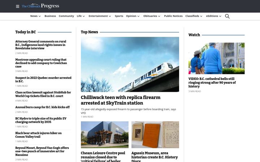This screenshot has width=260, height=162.
Task: Open the search magnifier icon
Action: click(x=227, y=16)
